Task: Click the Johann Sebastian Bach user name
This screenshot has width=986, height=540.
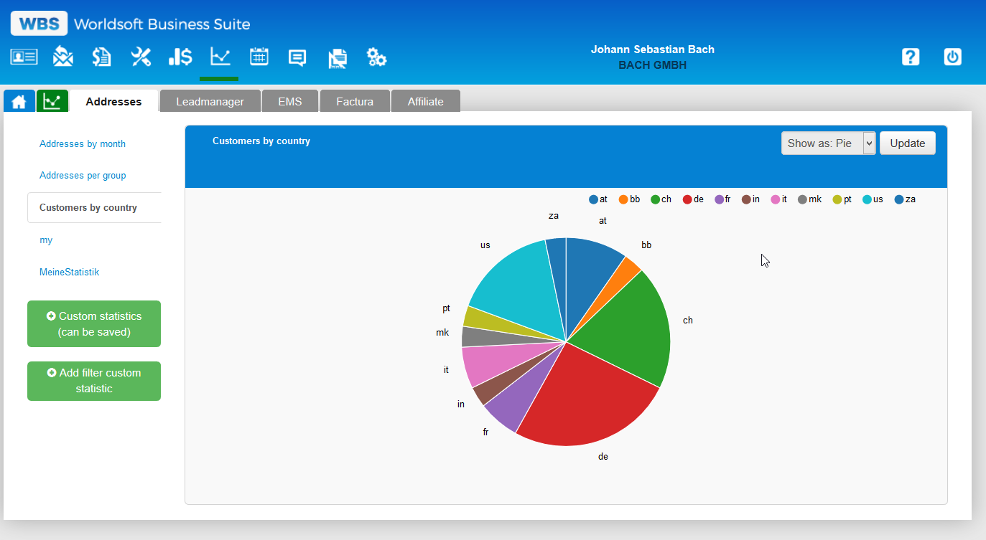Action: click(x=653, y=49)
